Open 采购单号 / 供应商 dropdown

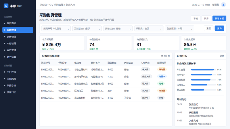pyautogui.click(x=56, y=28)
